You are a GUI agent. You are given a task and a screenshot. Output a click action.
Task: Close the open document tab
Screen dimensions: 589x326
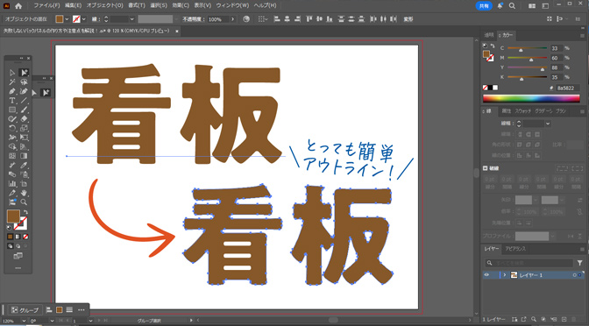[x=177, y=32]
